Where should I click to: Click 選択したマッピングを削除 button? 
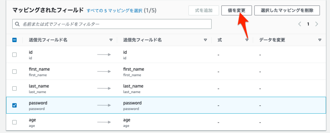[x=287, y=11]
